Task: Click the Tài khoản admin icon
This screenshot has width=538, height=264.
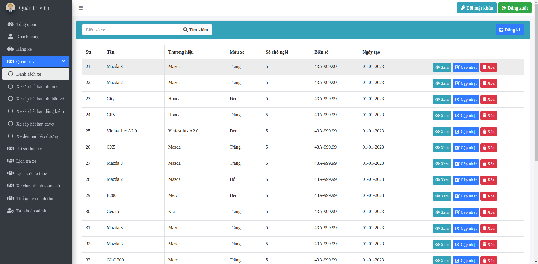Action: click(x=10, y=211)
